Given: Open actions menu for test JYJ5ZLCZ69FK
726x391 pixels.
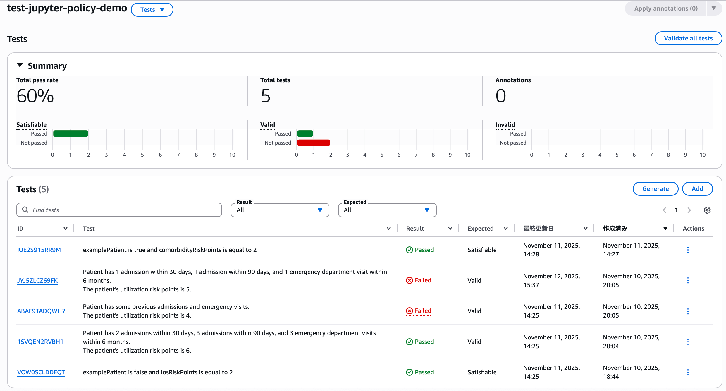Looking at the screenshot, I should point(688,280).
